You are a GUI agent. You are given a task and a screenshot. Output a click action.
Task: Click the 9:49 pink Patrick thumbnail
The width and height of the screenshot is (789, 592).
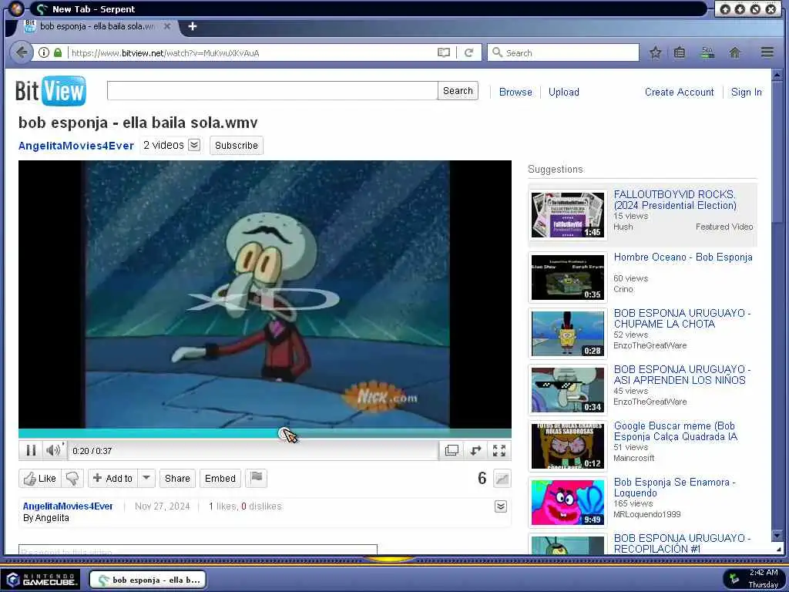pos(568,503)
